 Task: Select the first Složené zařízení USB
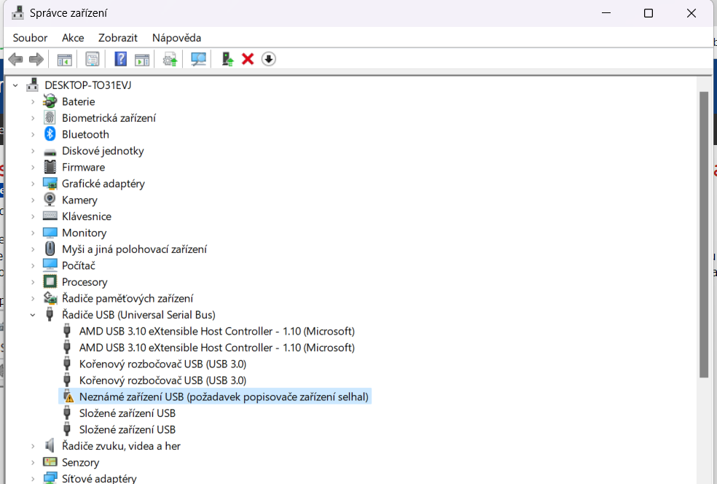127,413
